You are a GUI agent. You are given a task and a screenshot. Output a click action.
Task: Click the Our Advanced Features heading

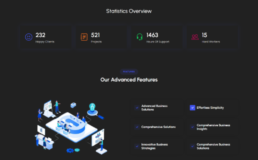point(129,80)
